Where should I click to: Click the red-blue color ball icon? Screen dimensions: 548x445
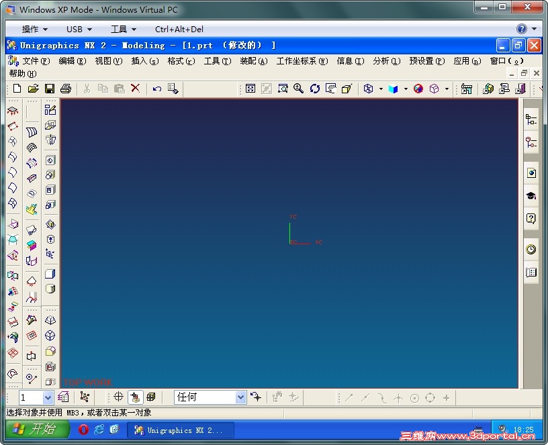coord(418,89)
